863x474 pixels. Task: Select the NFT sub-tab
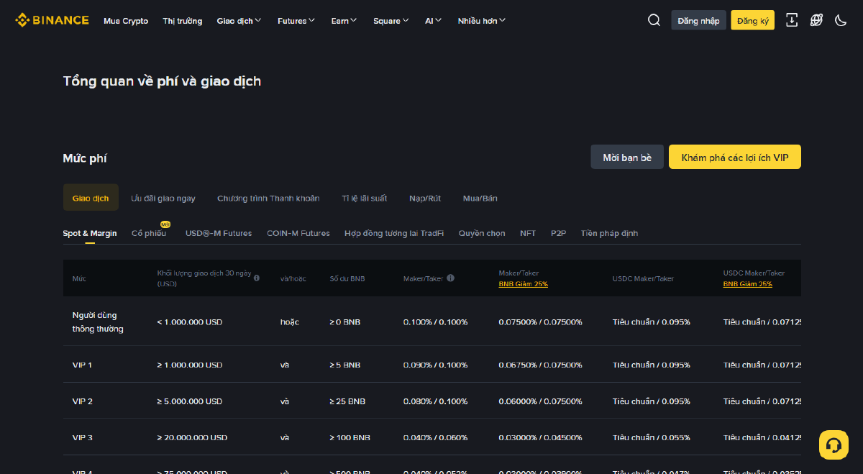point(528,233)
